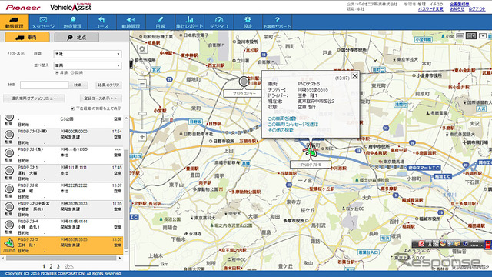This screenshot has width=492, height=277.
Task: Open the 選択車両オプションメニュー button
Action: click(34, 98)
